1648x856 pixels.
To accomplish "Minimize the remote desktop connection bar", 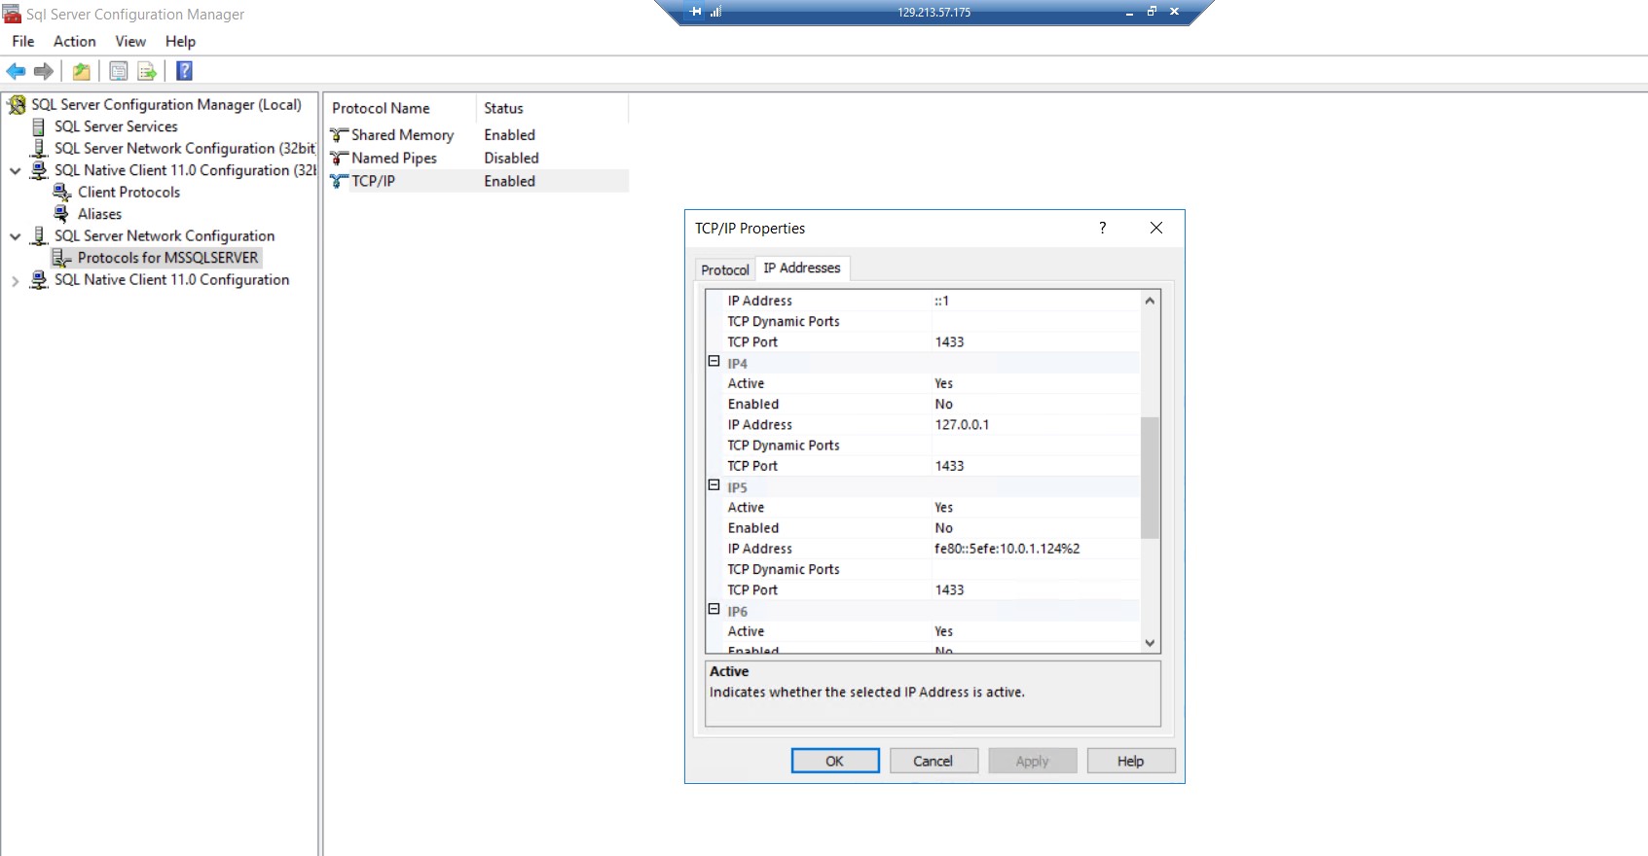I will click(1129, 12).
